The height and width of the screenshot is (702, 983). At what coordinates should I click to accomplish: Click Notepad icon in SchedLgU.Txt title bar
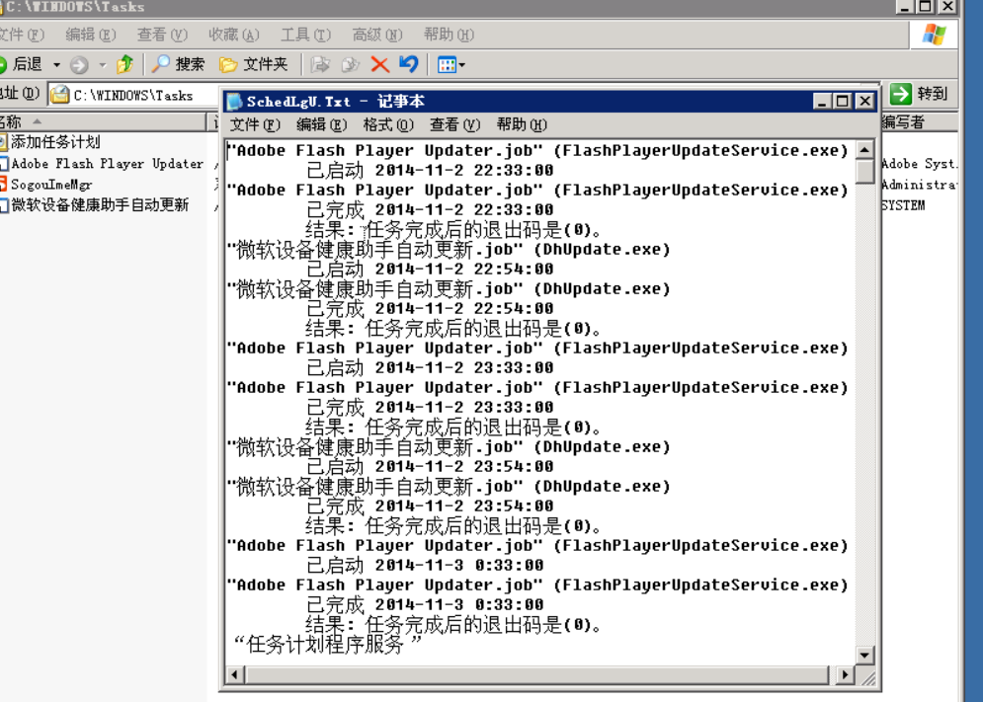tap(234, 101)
